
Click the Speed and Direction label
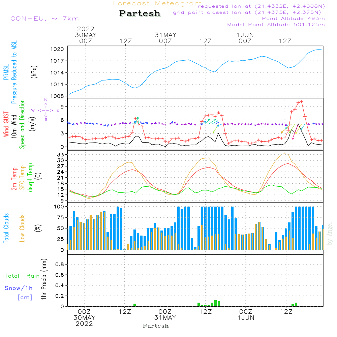(x=22, y=124)
